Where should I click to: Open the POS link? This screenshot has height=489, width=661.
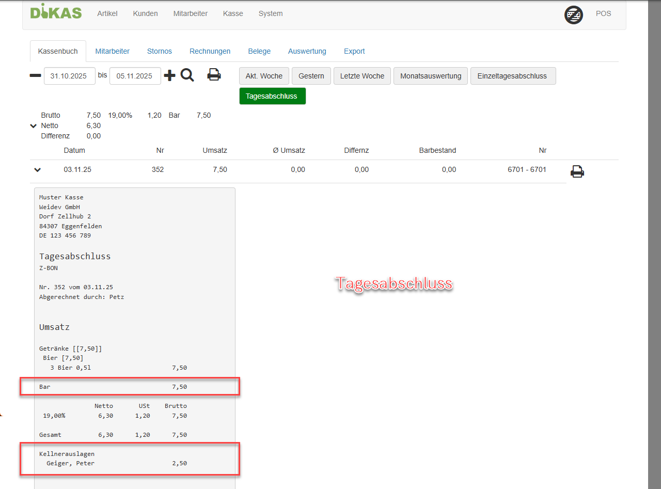603,14
